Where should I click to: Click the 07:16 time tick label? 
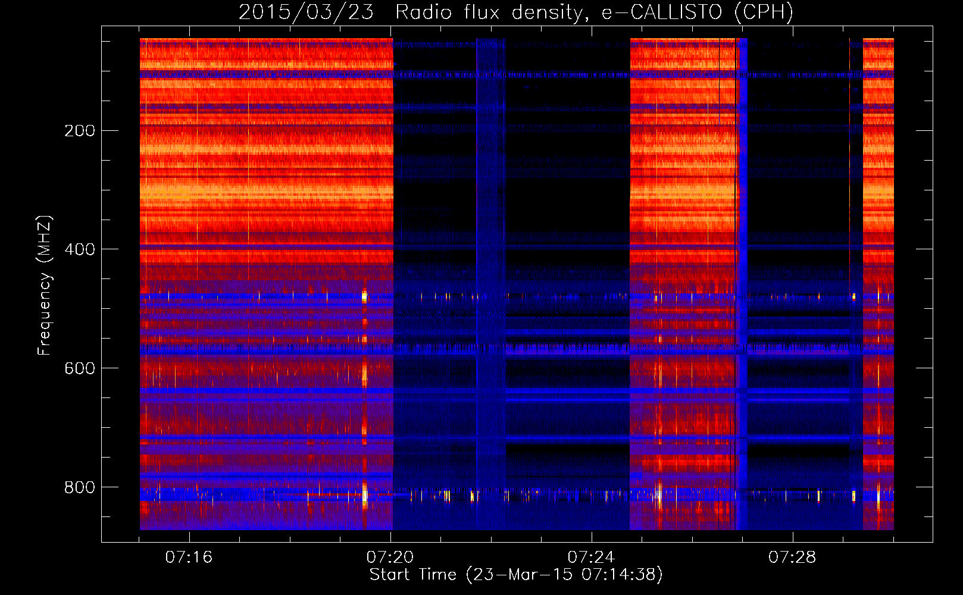coord(189,558)
